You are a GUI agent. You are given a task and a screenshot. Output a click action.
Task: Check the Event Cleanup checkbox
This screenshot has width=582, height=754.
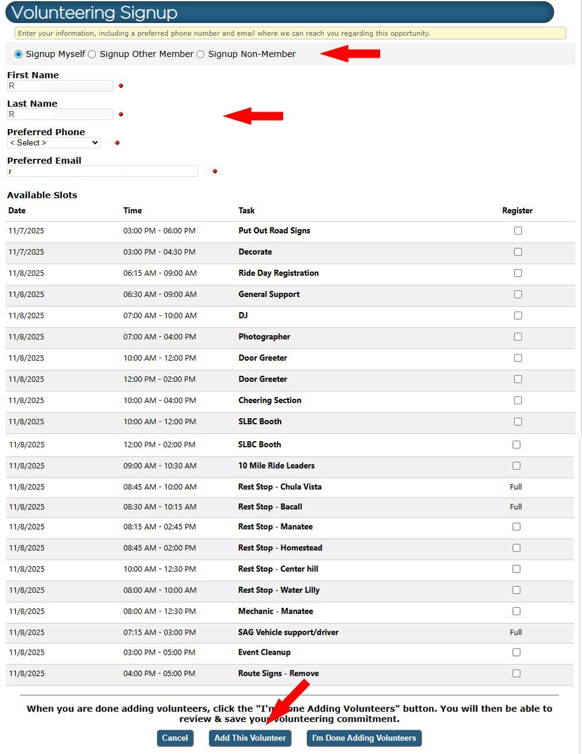click(517, 653)
